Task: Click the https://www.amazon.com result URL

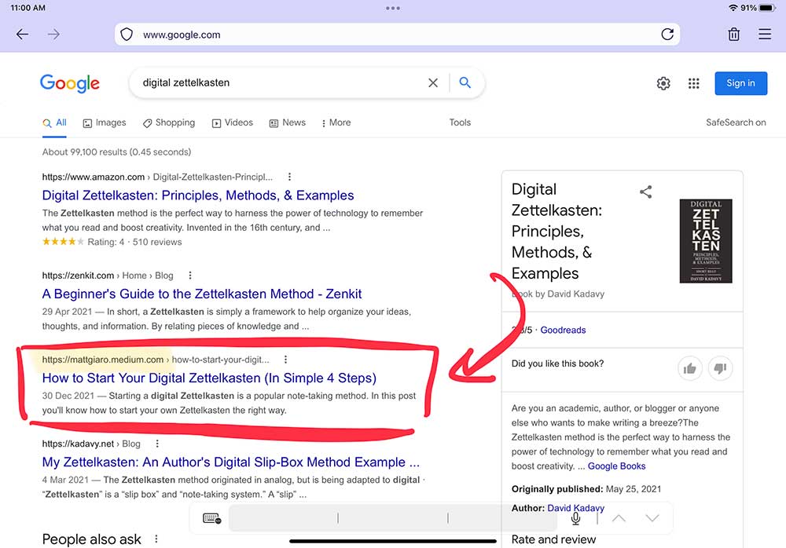Action: coord(94,177)
